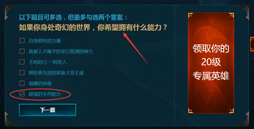254x129 pixels.
Task: Click the option text 拥有更先进的装备才是王道
Action: pos(56,73)
